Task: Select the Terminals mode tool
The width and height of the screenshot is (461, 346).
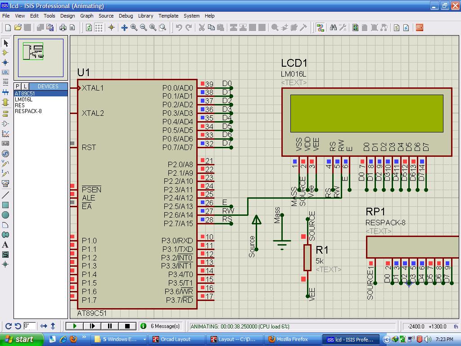Action: tap(5, 114)
